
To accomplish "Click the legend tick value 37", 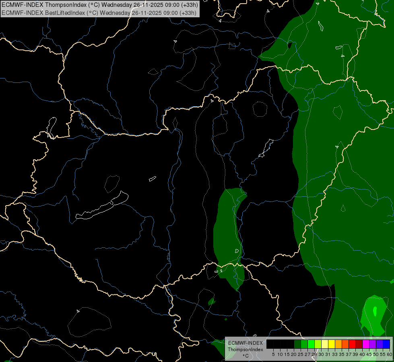I will click(349, 354).
